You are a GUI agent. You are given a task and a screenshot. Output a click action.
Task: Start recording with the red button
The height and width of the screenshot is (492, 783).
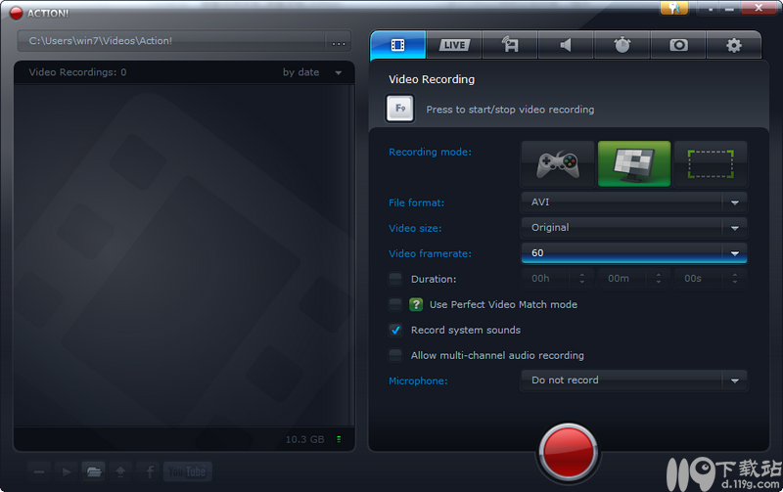(568, 452)
